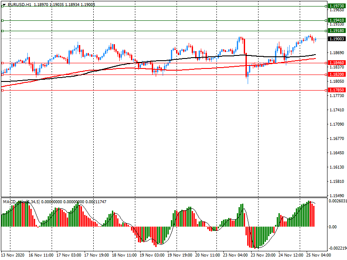Click the 1.17730 price scale value
This screenshot has height=260, width=347.
337,96
